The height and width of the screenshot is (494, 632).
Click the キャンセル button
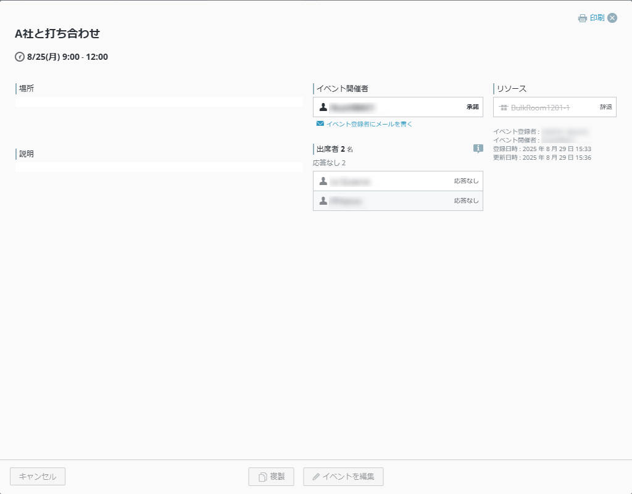click(x=38, y=476)
